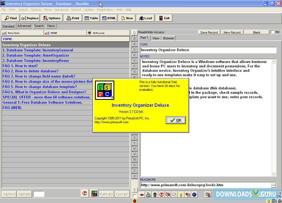Open the All Records filter selector
The image size is (282, 203).
108,33
